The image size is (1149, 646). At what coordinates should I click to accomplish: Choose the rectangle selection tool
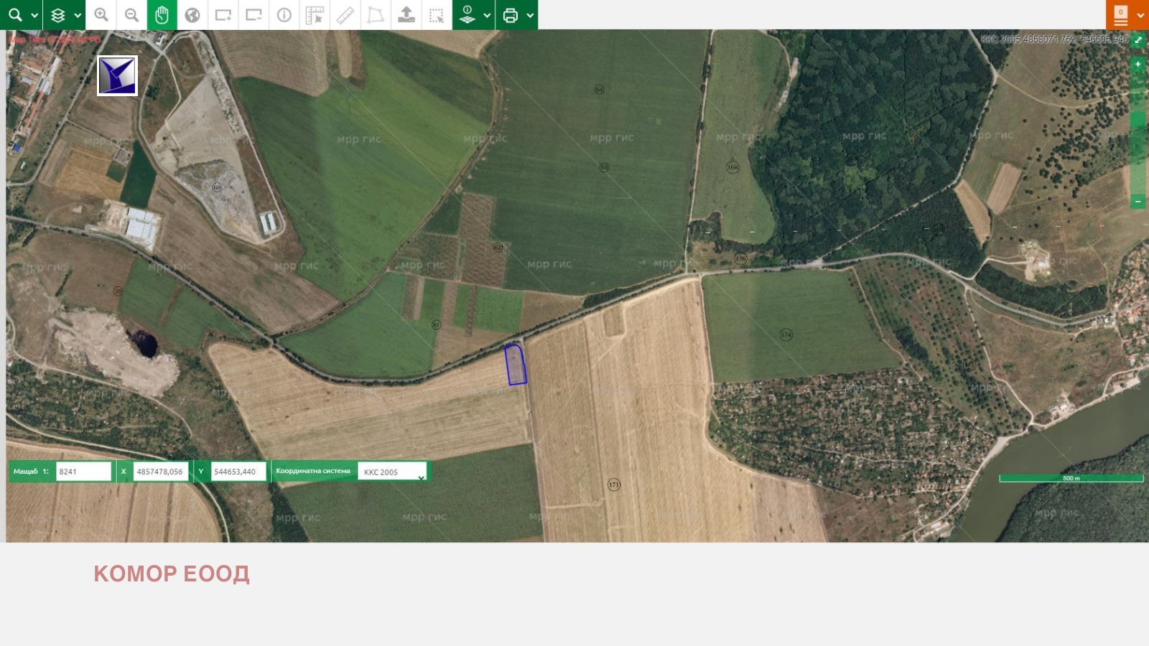437,15
